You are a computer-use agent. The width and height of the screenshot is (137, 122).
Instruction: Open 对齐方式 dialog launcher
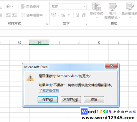(x=47, y=24)
